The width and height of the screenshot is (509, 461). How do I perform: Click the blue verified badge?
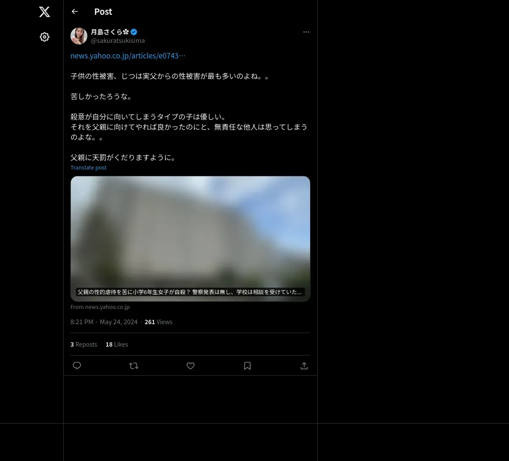134,32
